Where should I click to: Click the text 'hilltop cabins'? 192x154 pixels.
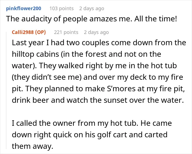click(35, 54)
